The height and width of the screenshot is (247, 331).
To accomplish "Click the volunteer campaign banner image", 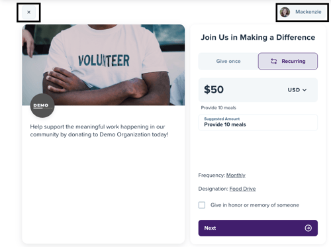I will point(103,65).
